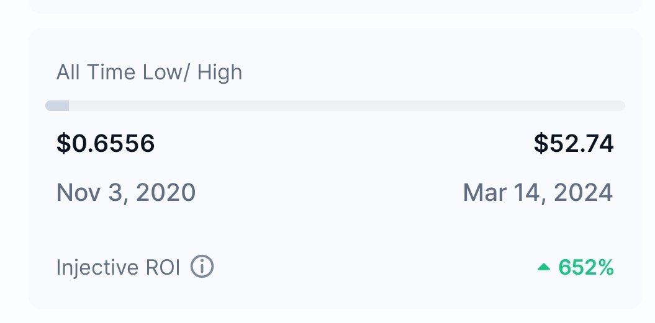Click the year 2020 in the low date
This screenshot has width=655, height=323.
pos(166,193)
